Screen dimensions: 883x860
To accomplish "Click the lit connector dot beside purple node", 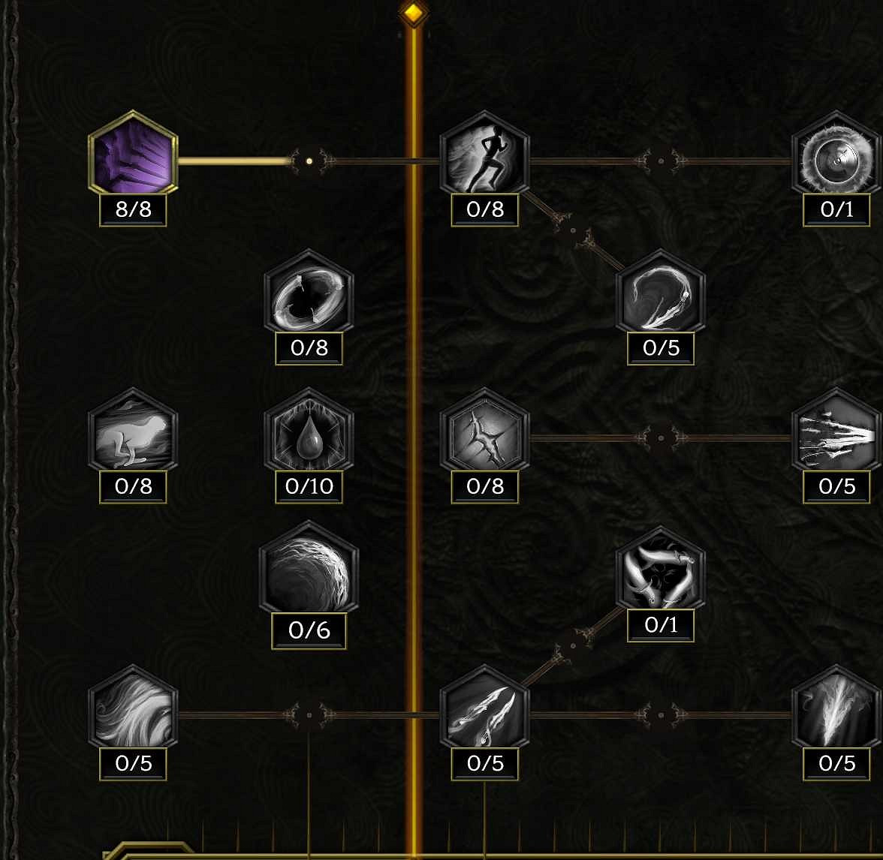I will click(x=309, y=161).
